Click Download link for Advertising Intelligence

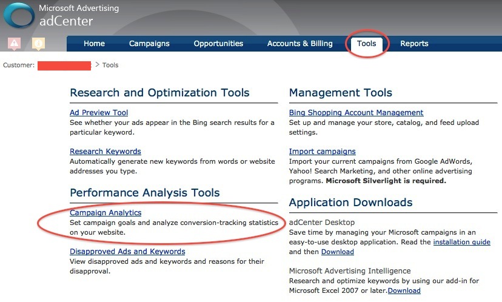click(x=404, y=290)
